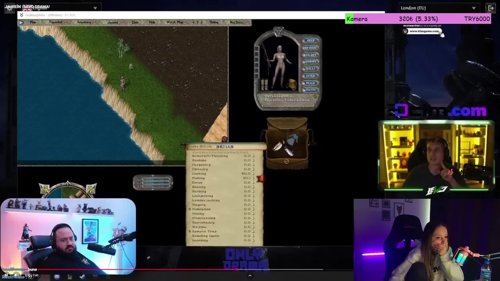Click the party manifest scroll corner on paperdoll
Image resolution: width=500 pixels, height=281 pixels.
pos(315,96)
